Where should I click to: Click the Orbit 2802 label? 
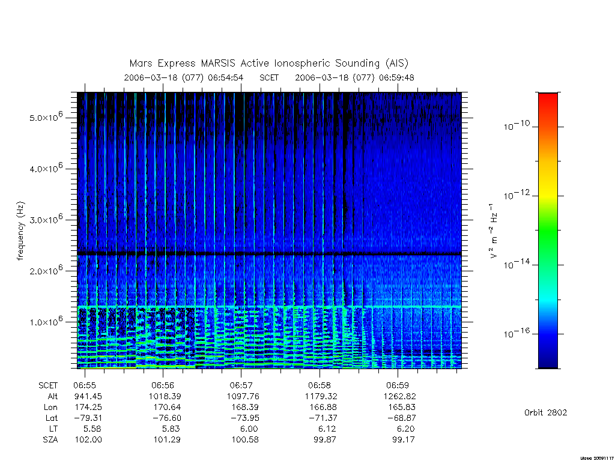coord(545,412)
